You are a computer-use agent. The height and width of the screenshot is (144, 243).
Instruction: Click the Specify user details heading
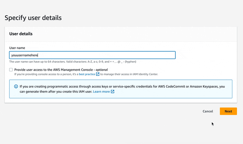point(33,18)
